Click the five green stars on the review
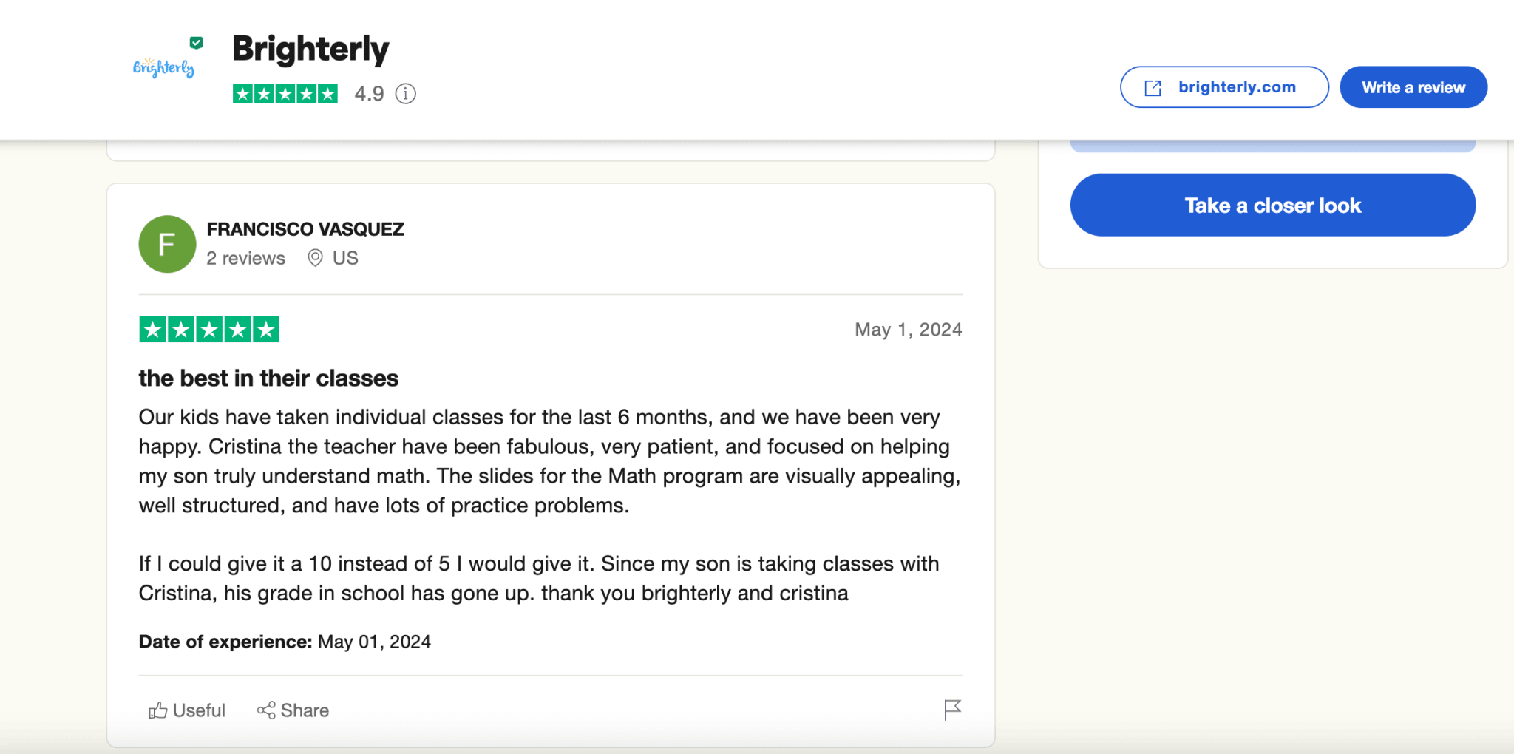1514x754 pixels. point(209,330)
